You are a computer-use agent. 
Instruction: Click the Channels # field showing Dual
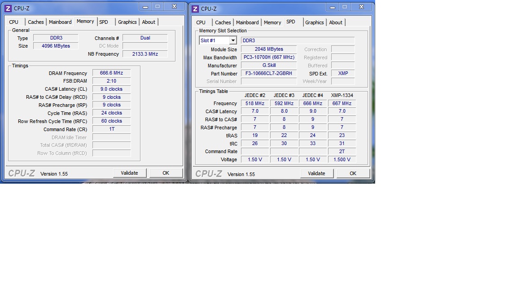point(145,38)
